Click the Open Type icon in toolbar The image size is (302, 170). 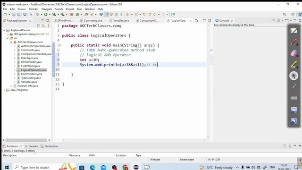click(86, 15)
